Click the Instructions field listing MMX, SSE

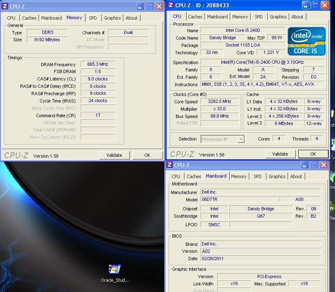262,85
